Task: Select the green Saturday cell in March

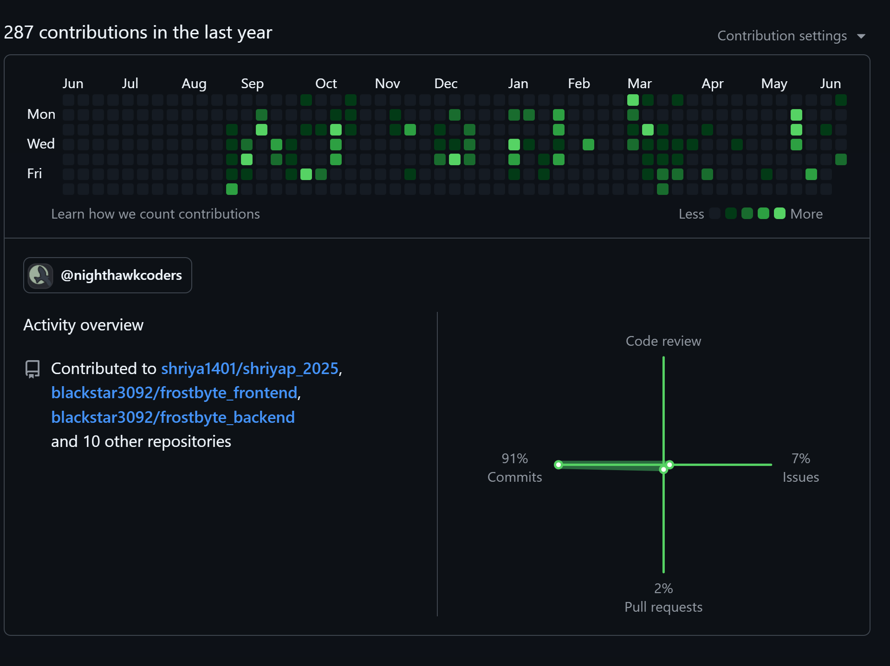Action: coord(663,189)
